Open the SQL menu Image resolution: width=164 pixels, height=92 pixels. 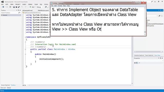41,4
